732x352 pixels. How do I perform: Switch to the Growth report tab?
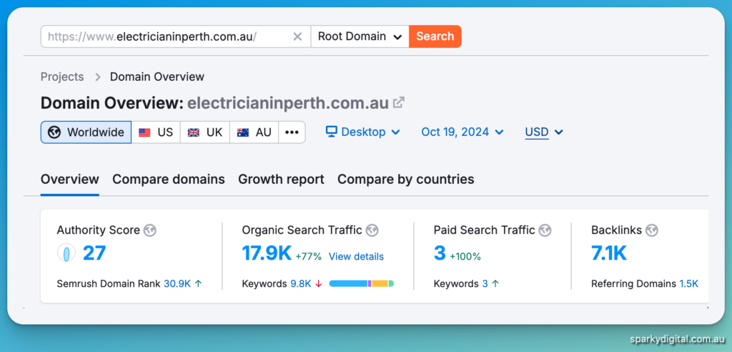(281, 179)
